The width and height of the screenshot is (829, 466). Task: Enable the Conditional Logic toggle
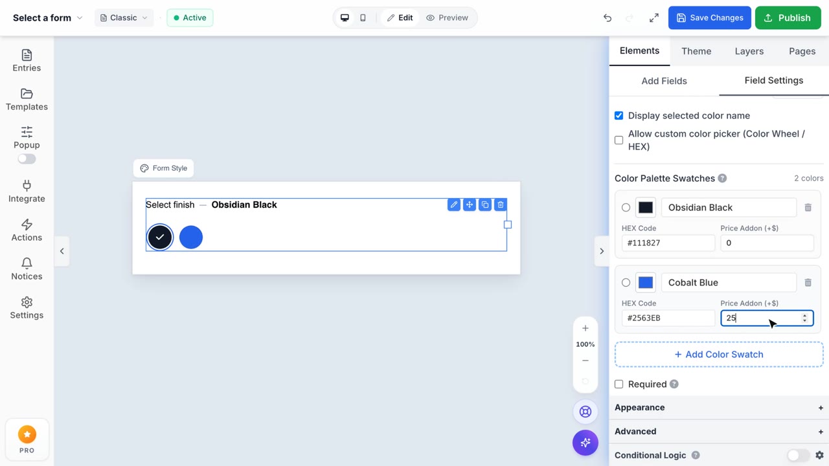pyautogui.click(x=798, y=455)
